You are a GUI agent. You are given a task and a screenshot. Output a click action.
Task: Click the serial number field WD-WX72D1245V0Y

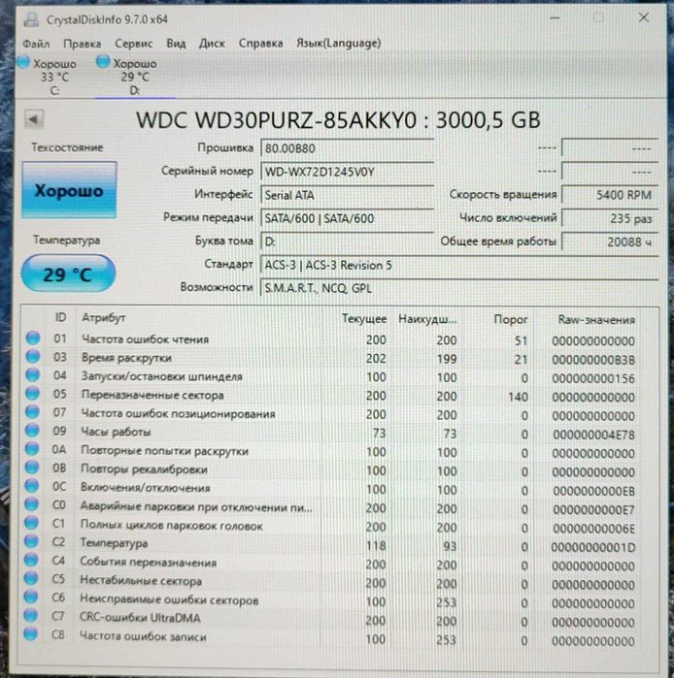coord(347,172)
